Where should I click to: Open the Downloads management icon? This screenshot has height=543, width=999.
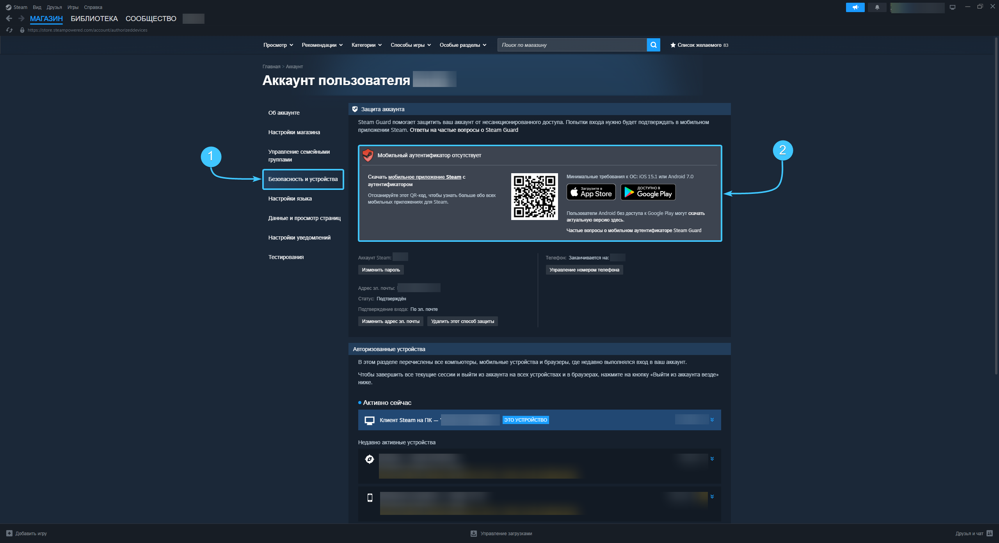point(473,533)
